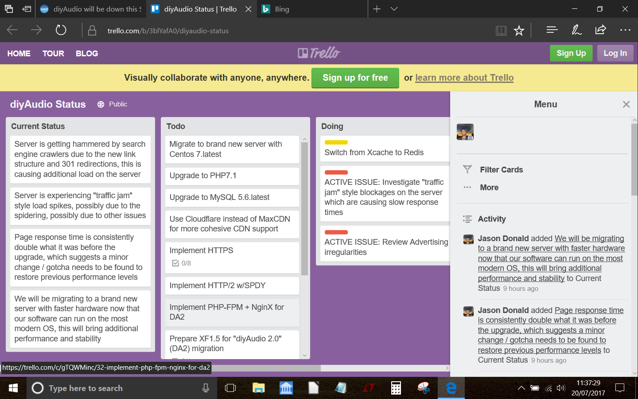Click the browser Back arrow
638x399 pixels.
click(x=12, y=30)
